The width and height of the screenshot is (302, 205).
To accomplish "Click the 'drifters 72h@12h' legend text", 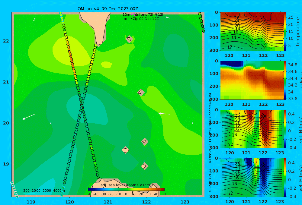I will point(150,14).
